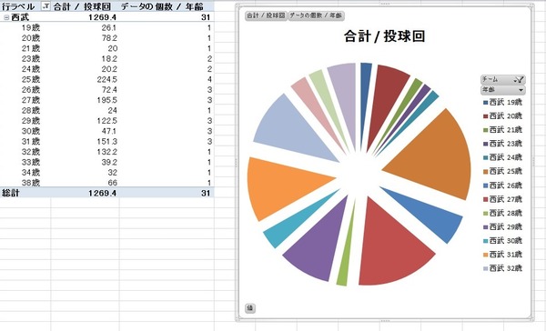Select the 33歳 row label
The image size is (546, 331).
(x=31, y=162)
